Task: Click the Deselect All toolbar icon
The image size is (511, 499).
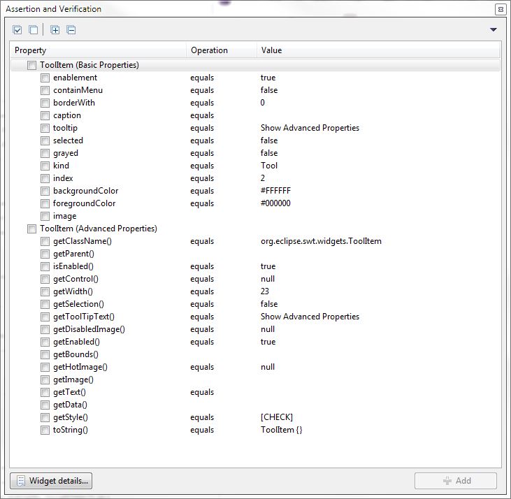Action: point(33,30)
